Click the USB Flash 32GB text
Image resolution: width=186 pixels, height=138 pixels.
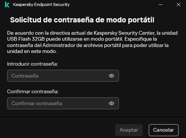tap(26, 39)
